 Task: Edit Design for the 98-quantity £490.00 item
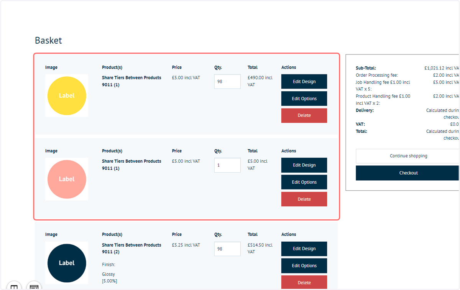(x=304, y=81)
